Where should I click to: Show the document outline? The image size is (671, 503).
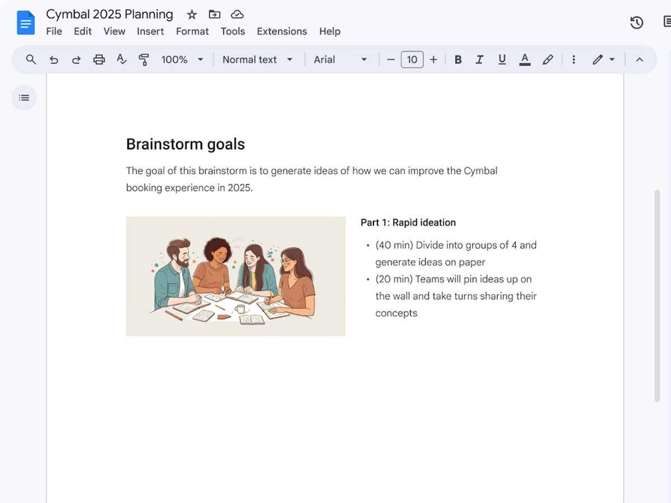point(23,97)
